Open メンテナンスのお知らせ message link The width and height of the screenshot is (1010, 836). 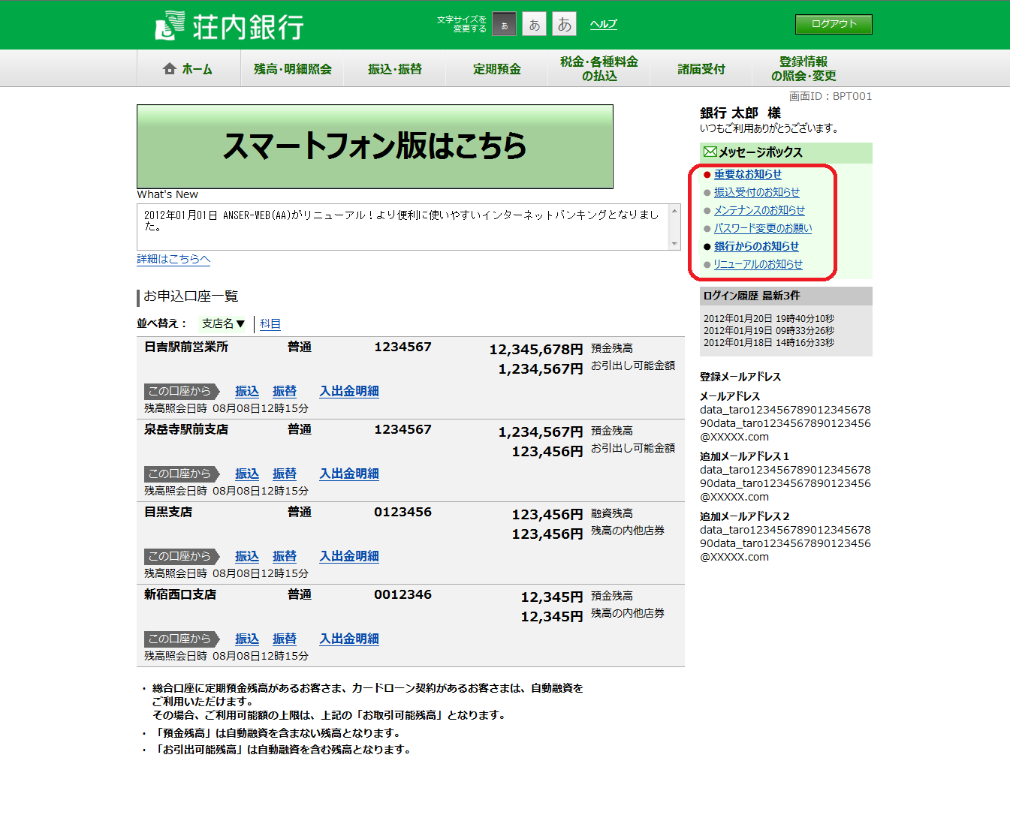(x=759, y=210)
